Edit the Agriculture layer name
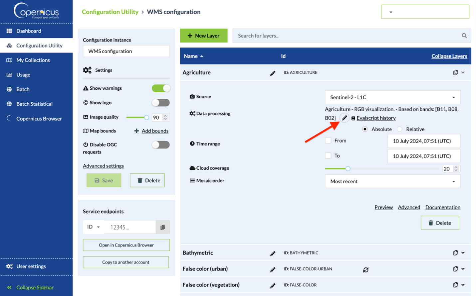Viewport: 476px width, 296px height. (x=273, y=73)
